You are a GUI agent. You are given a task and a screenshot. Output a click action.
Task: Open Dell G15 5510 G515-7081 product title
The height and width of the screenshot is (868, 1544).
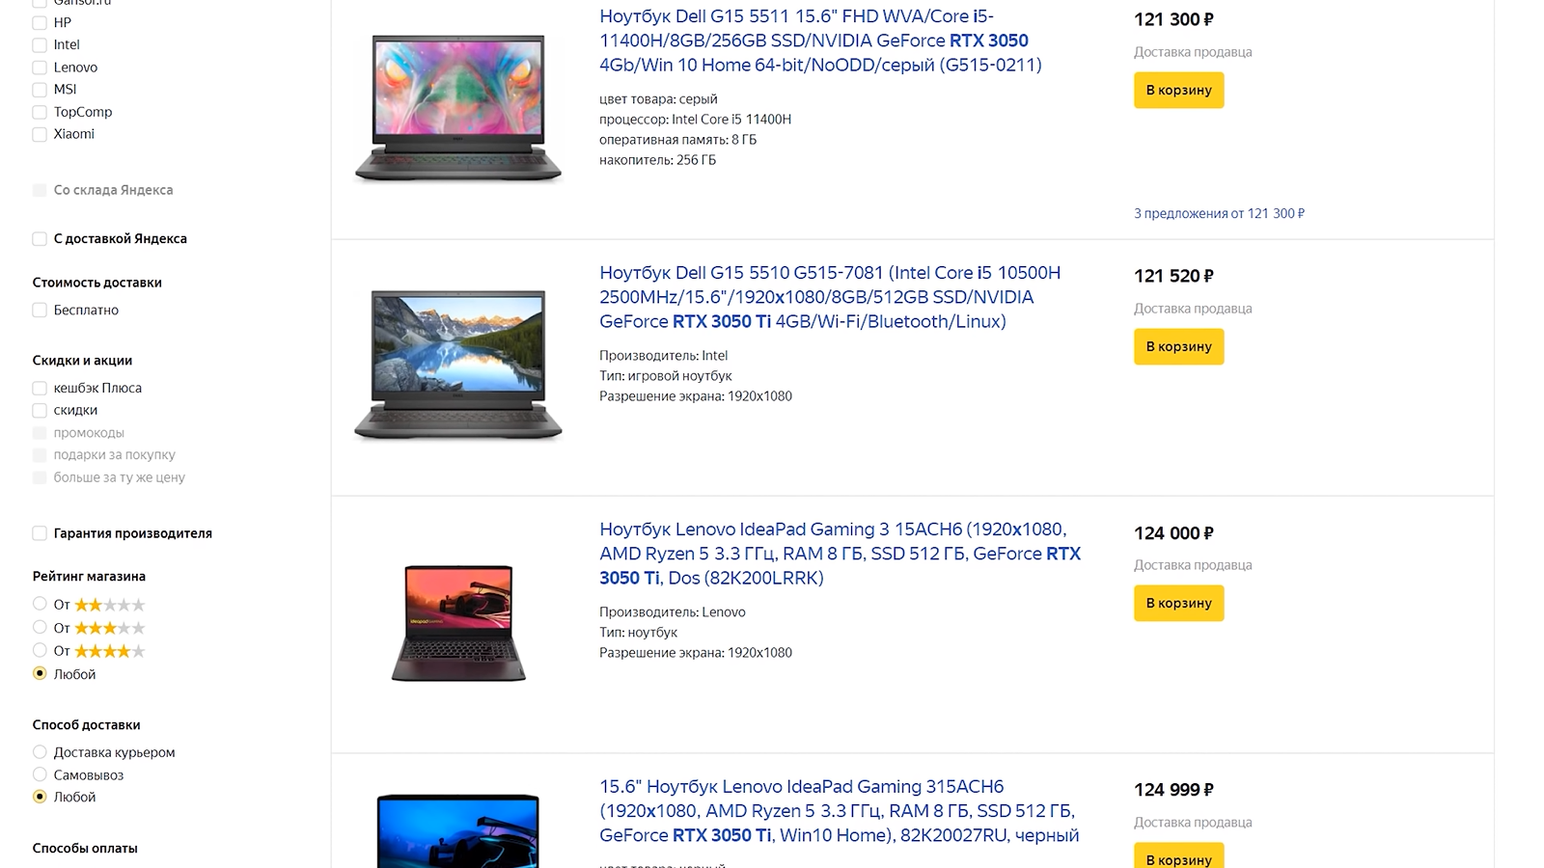click(830, 297)
